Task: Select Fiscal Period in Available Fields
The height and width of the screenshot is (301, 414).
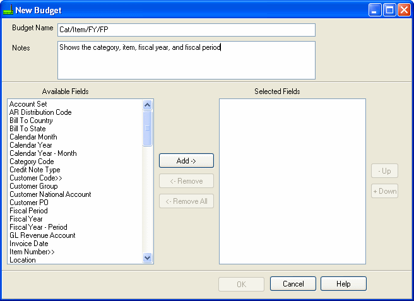Action: (28, 211)
